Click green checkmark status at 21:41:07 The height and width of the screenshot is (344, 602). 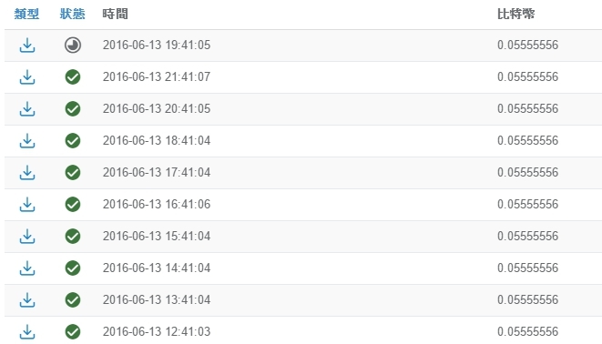[x=73, y=77]
